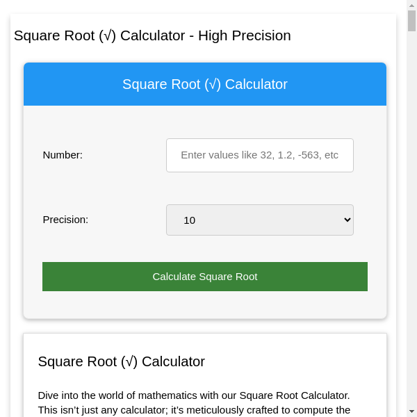Click the scrollbar up arrow

click(411, 6)
